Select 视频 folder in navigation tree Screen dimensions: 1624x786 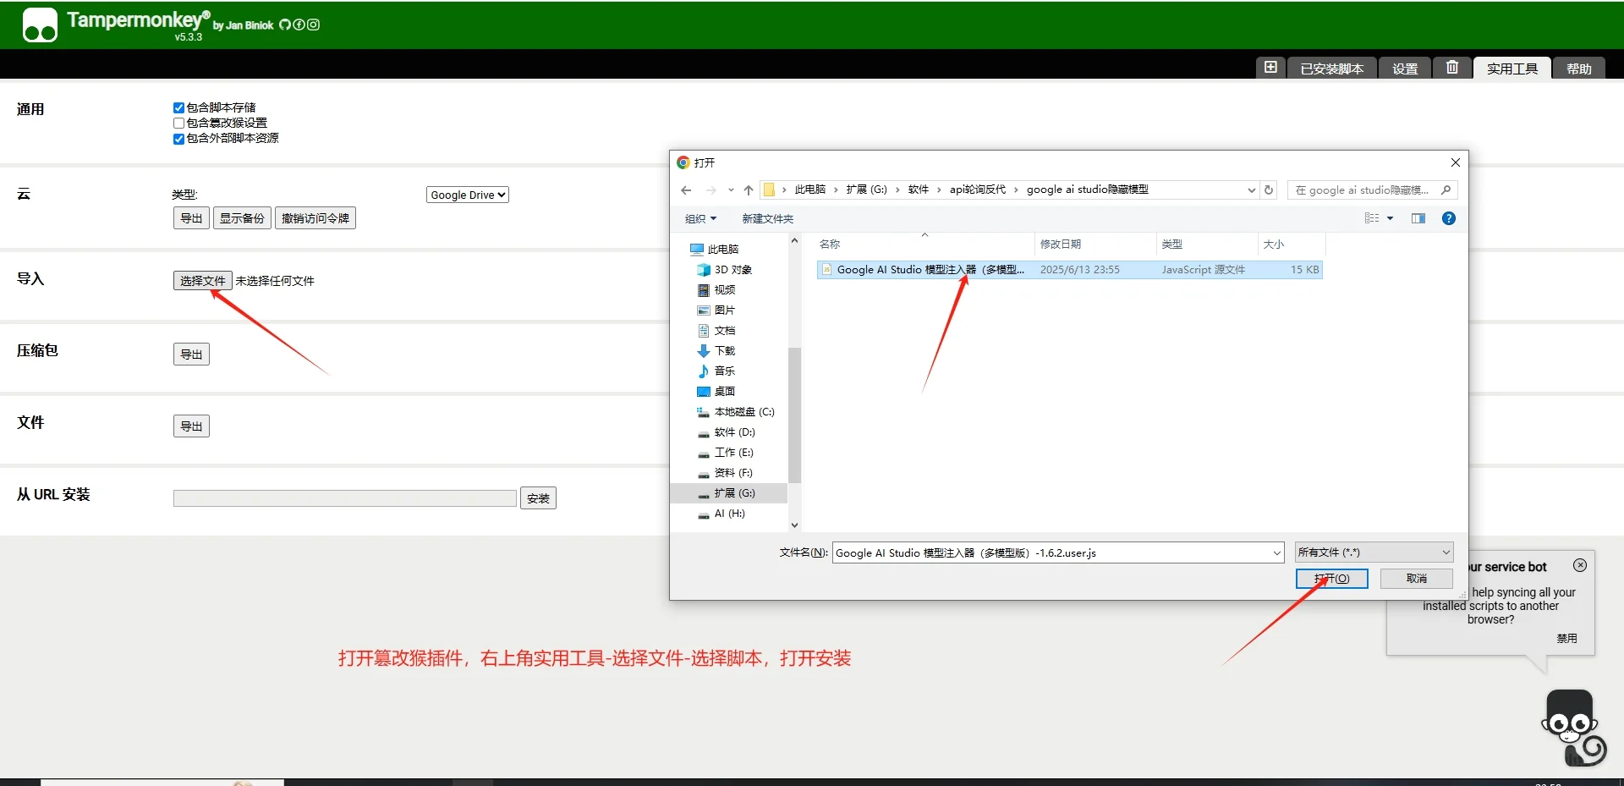716,290
